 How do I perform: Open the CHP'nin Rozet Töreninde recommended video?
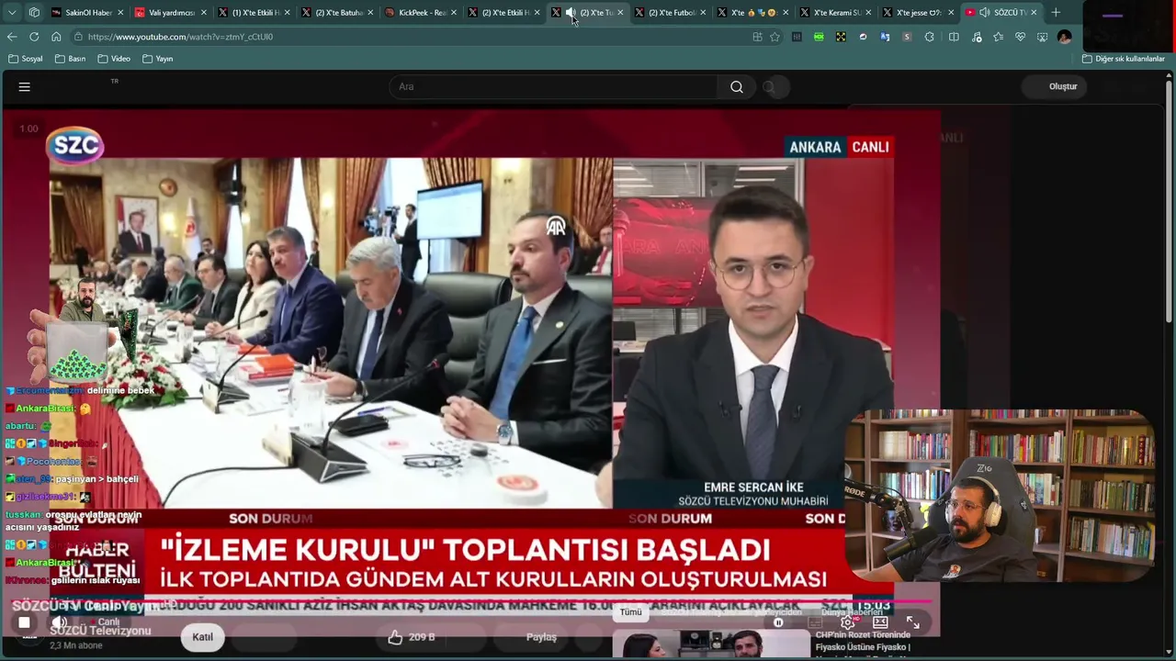[x=864, y=641]
